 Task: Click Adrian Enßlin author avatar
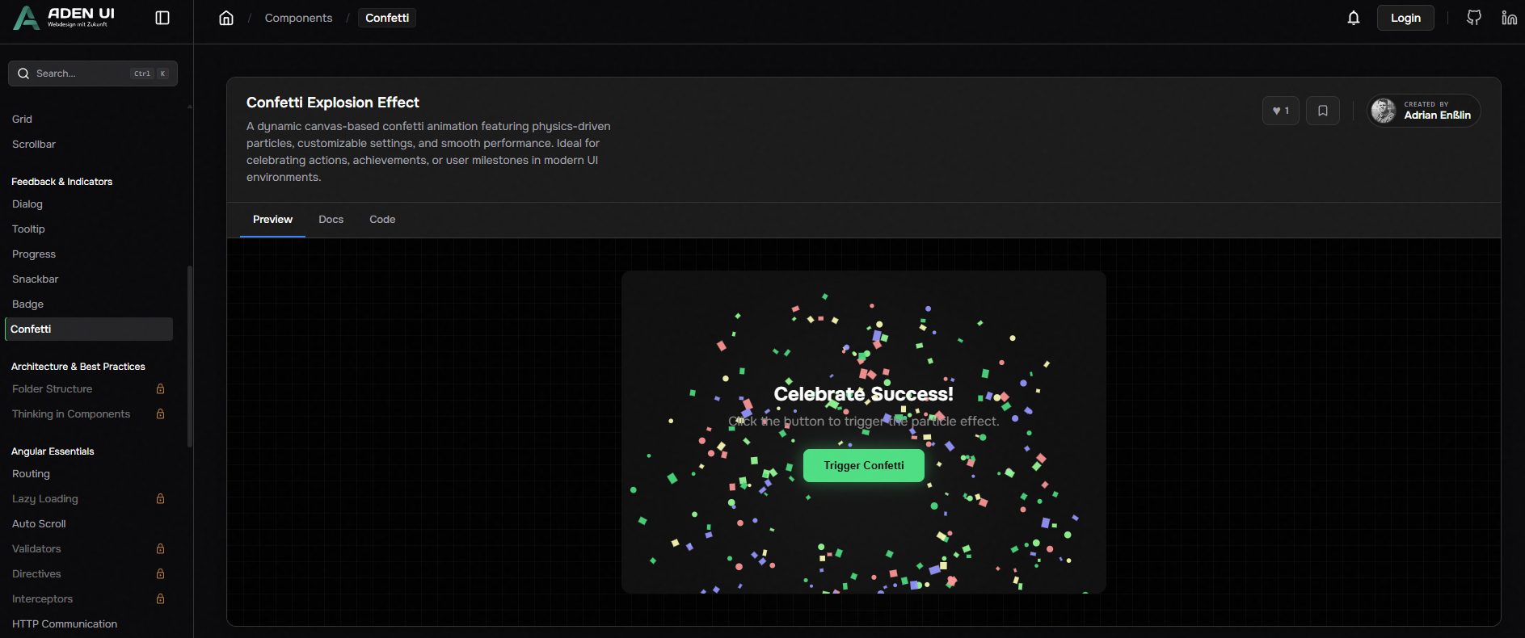pyautogui.click(x=1384, y=111)
